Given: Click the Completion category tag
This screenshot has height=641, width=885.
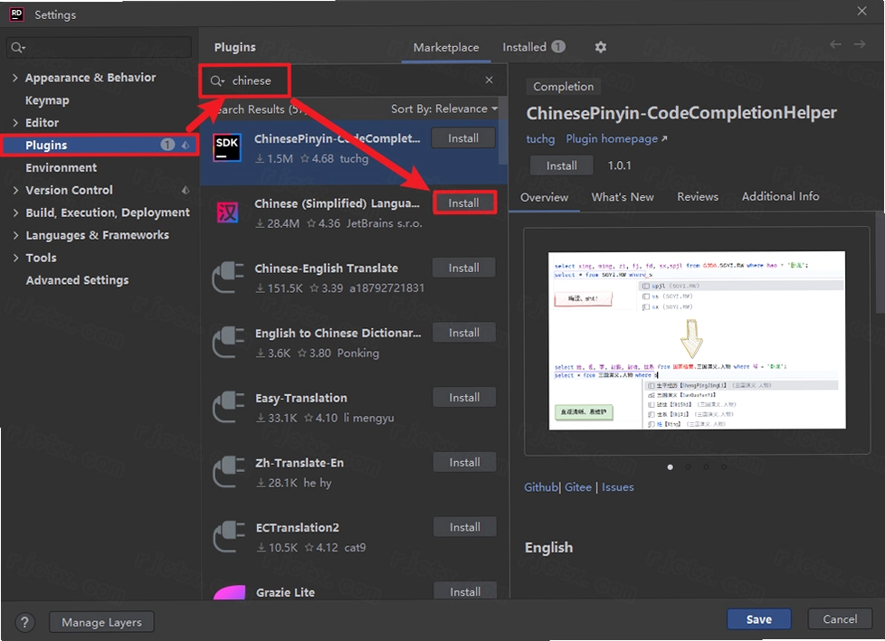Looking at the screenshot, I should (x=563, y=86).
